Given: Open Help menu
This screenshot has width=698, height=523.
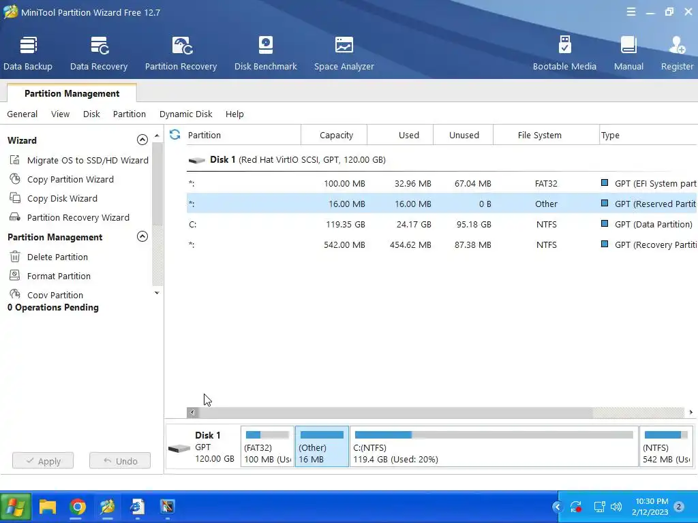Looking at the screenshot, I should click(234, 114).
